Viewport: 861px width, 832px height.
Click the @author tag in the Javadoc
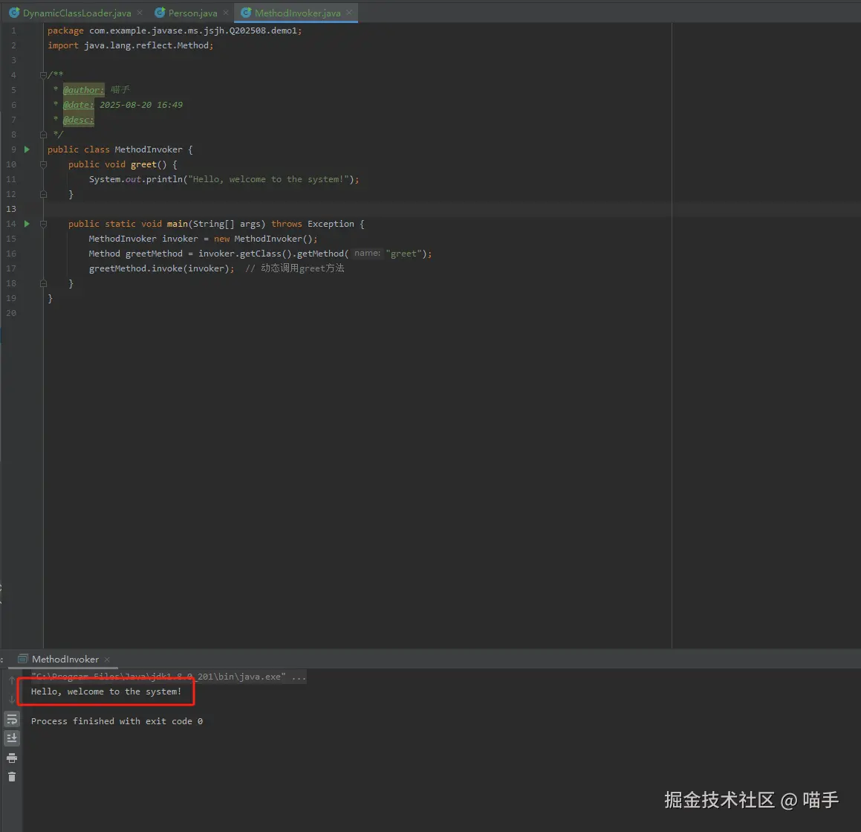tap(83, 89)
